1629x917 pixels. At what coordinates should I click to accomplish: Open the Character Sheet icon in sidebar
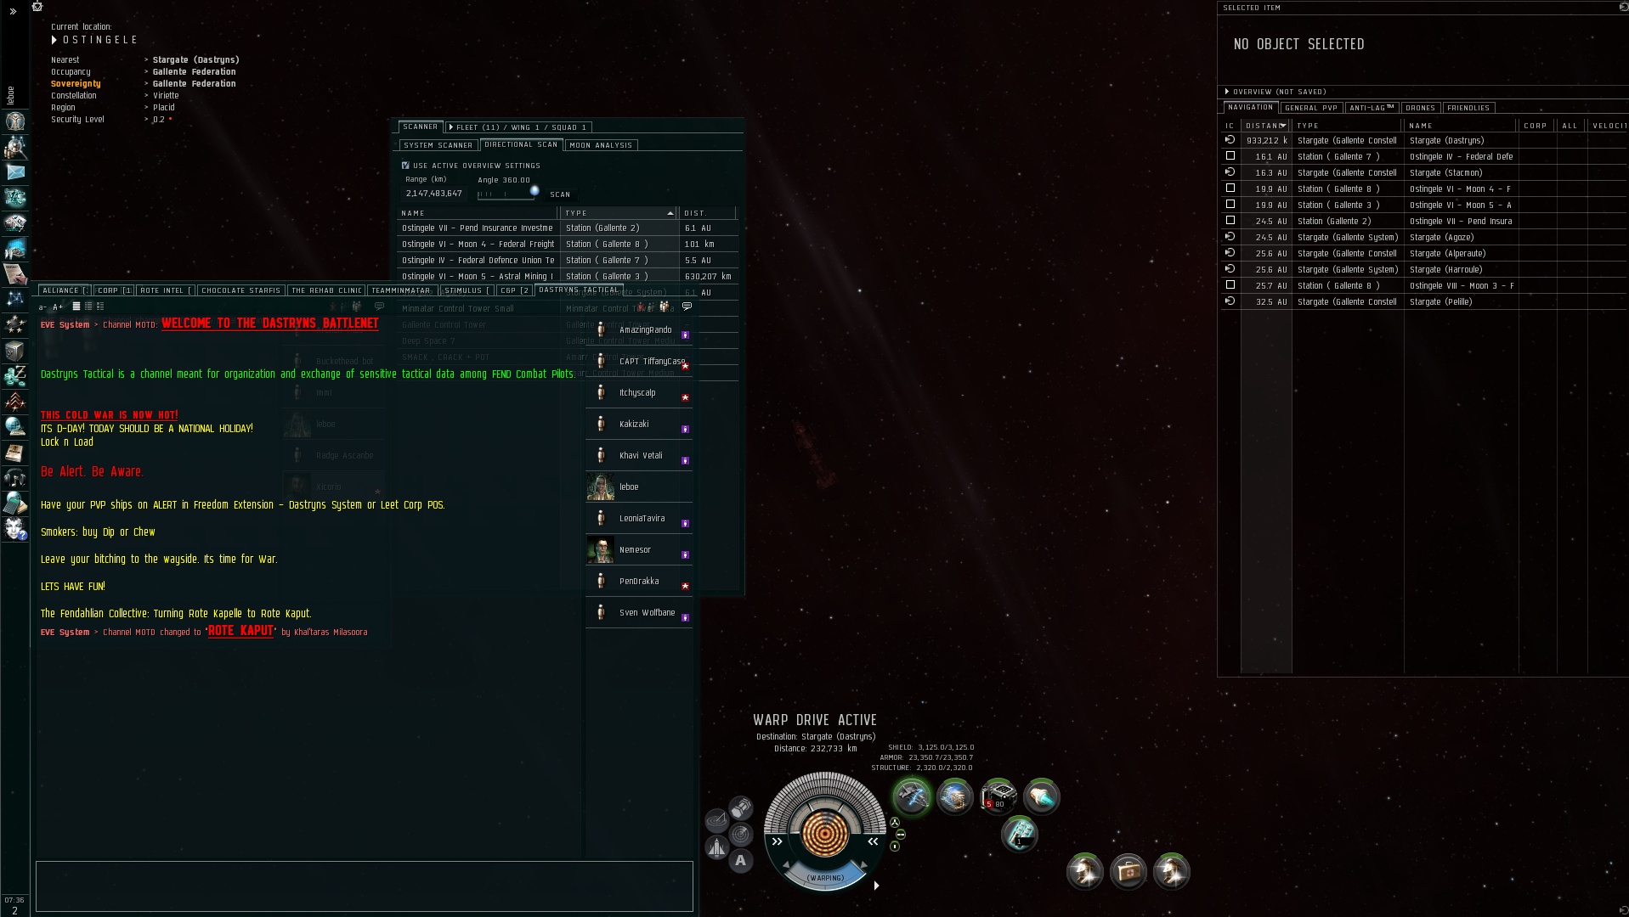pos(15,121)
